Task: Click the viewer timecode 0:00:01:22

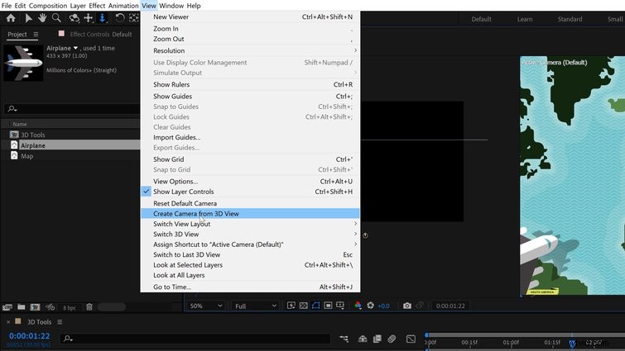Action: [450, 306]
